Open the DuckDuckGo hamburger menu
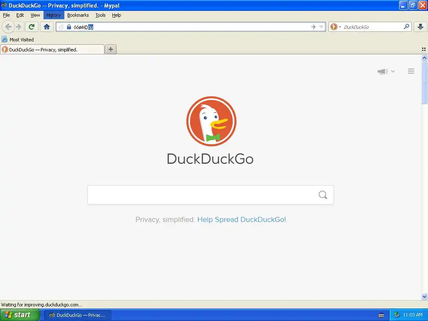This screenshot has width=428, height=321. click(x=411, y=71)
